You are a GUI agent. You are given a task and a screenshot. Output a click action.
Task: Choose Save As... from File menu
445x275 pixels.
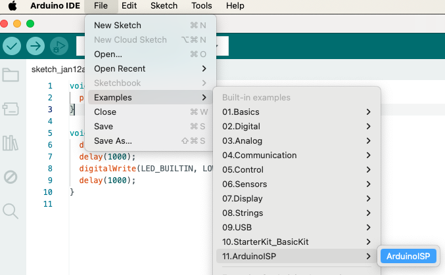pyautogui.click(x=151, y=141)
